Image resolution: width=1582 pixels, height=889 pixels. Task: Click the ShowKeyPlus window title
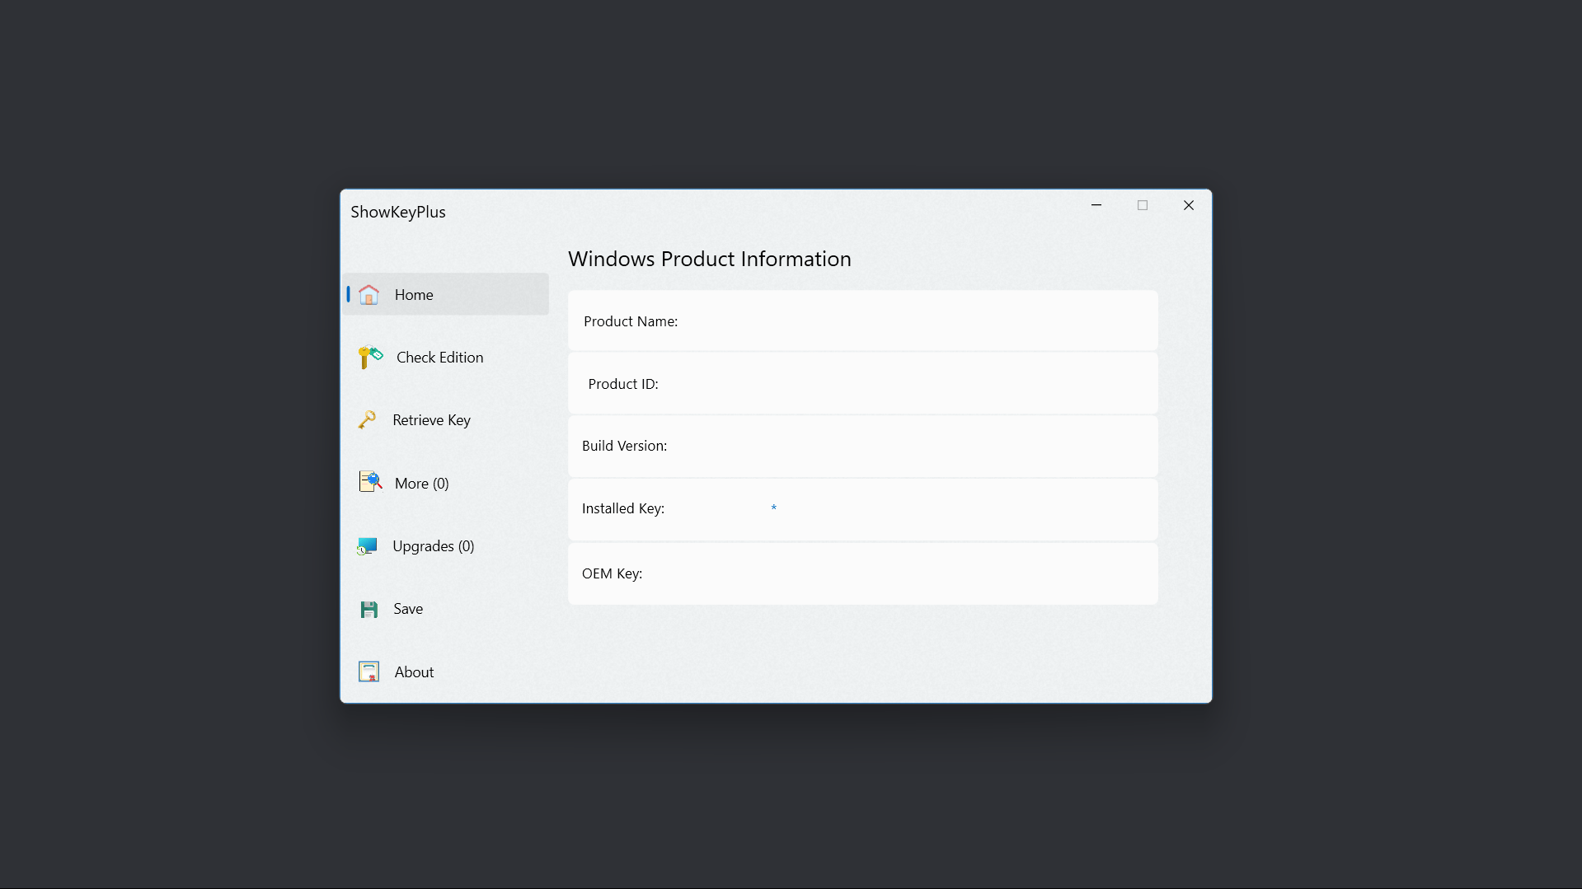click(398, 212)
